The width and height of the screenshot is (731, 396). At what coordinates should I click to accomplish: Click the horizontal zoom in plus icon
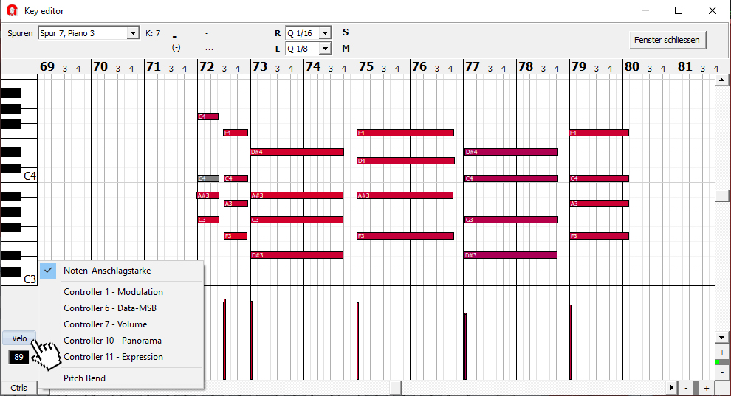(x=706, y=388)
